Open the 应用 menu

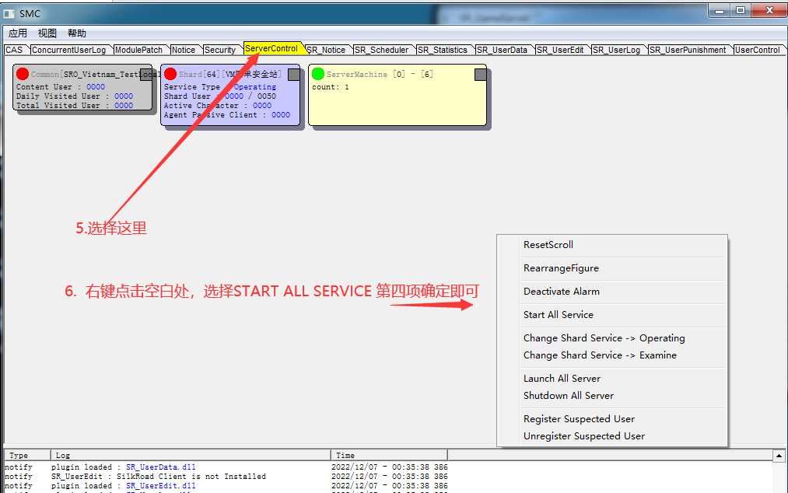pyautogui.click(x=18, y=33)
